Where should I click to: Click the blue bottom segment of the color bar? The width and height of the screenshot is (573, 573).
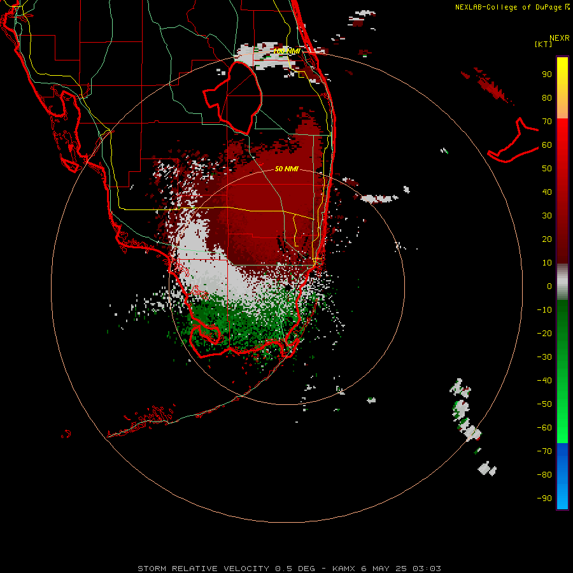[562, 476]
